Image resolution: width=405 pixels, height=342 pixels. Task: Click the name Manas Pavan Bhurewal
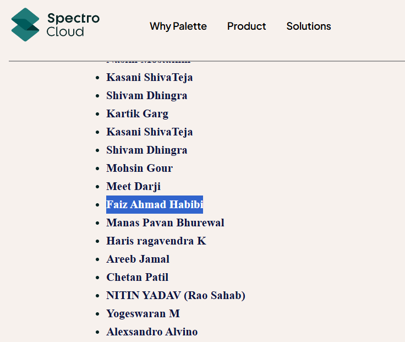pyautogui.click(x=165, y=223)
